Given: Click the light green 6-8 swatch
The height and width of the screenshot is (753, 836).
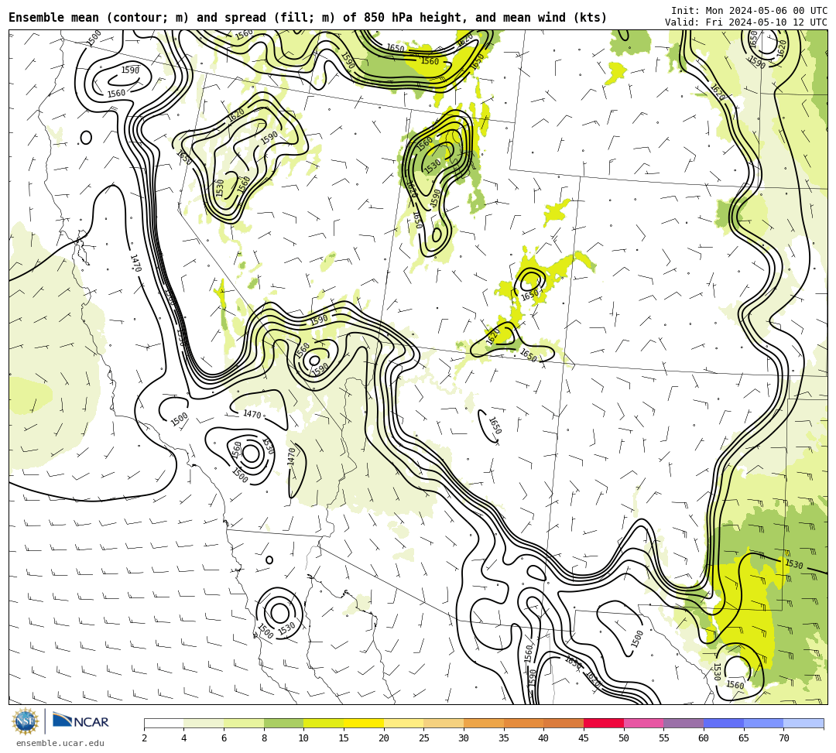Looking at the screenshot, I should click(x=244, y=723).
